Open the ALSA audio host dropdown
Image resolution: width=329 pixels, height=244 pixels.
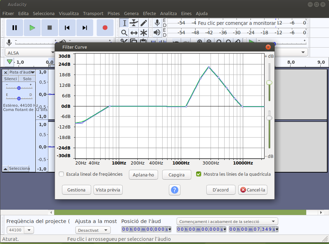click(x=29, y=53)
